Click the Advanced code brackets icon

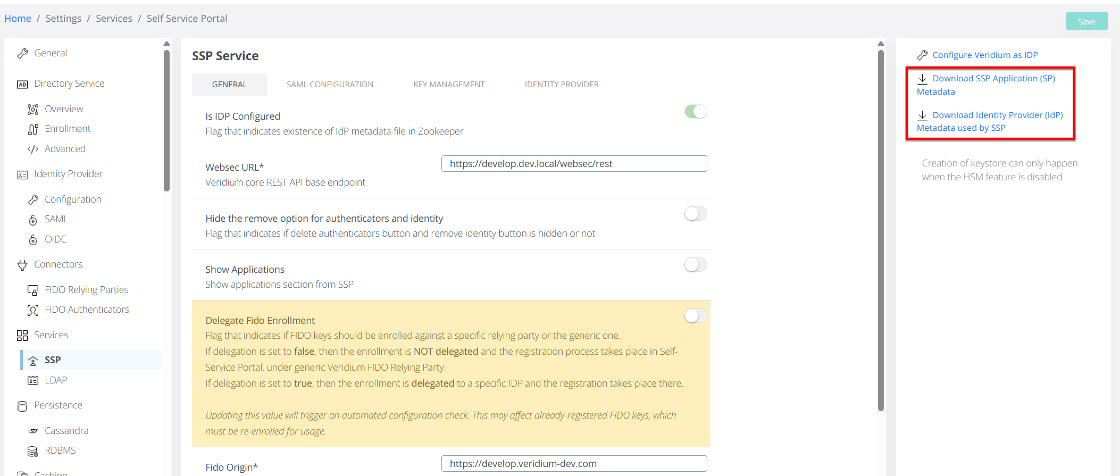tap(33, 149)
